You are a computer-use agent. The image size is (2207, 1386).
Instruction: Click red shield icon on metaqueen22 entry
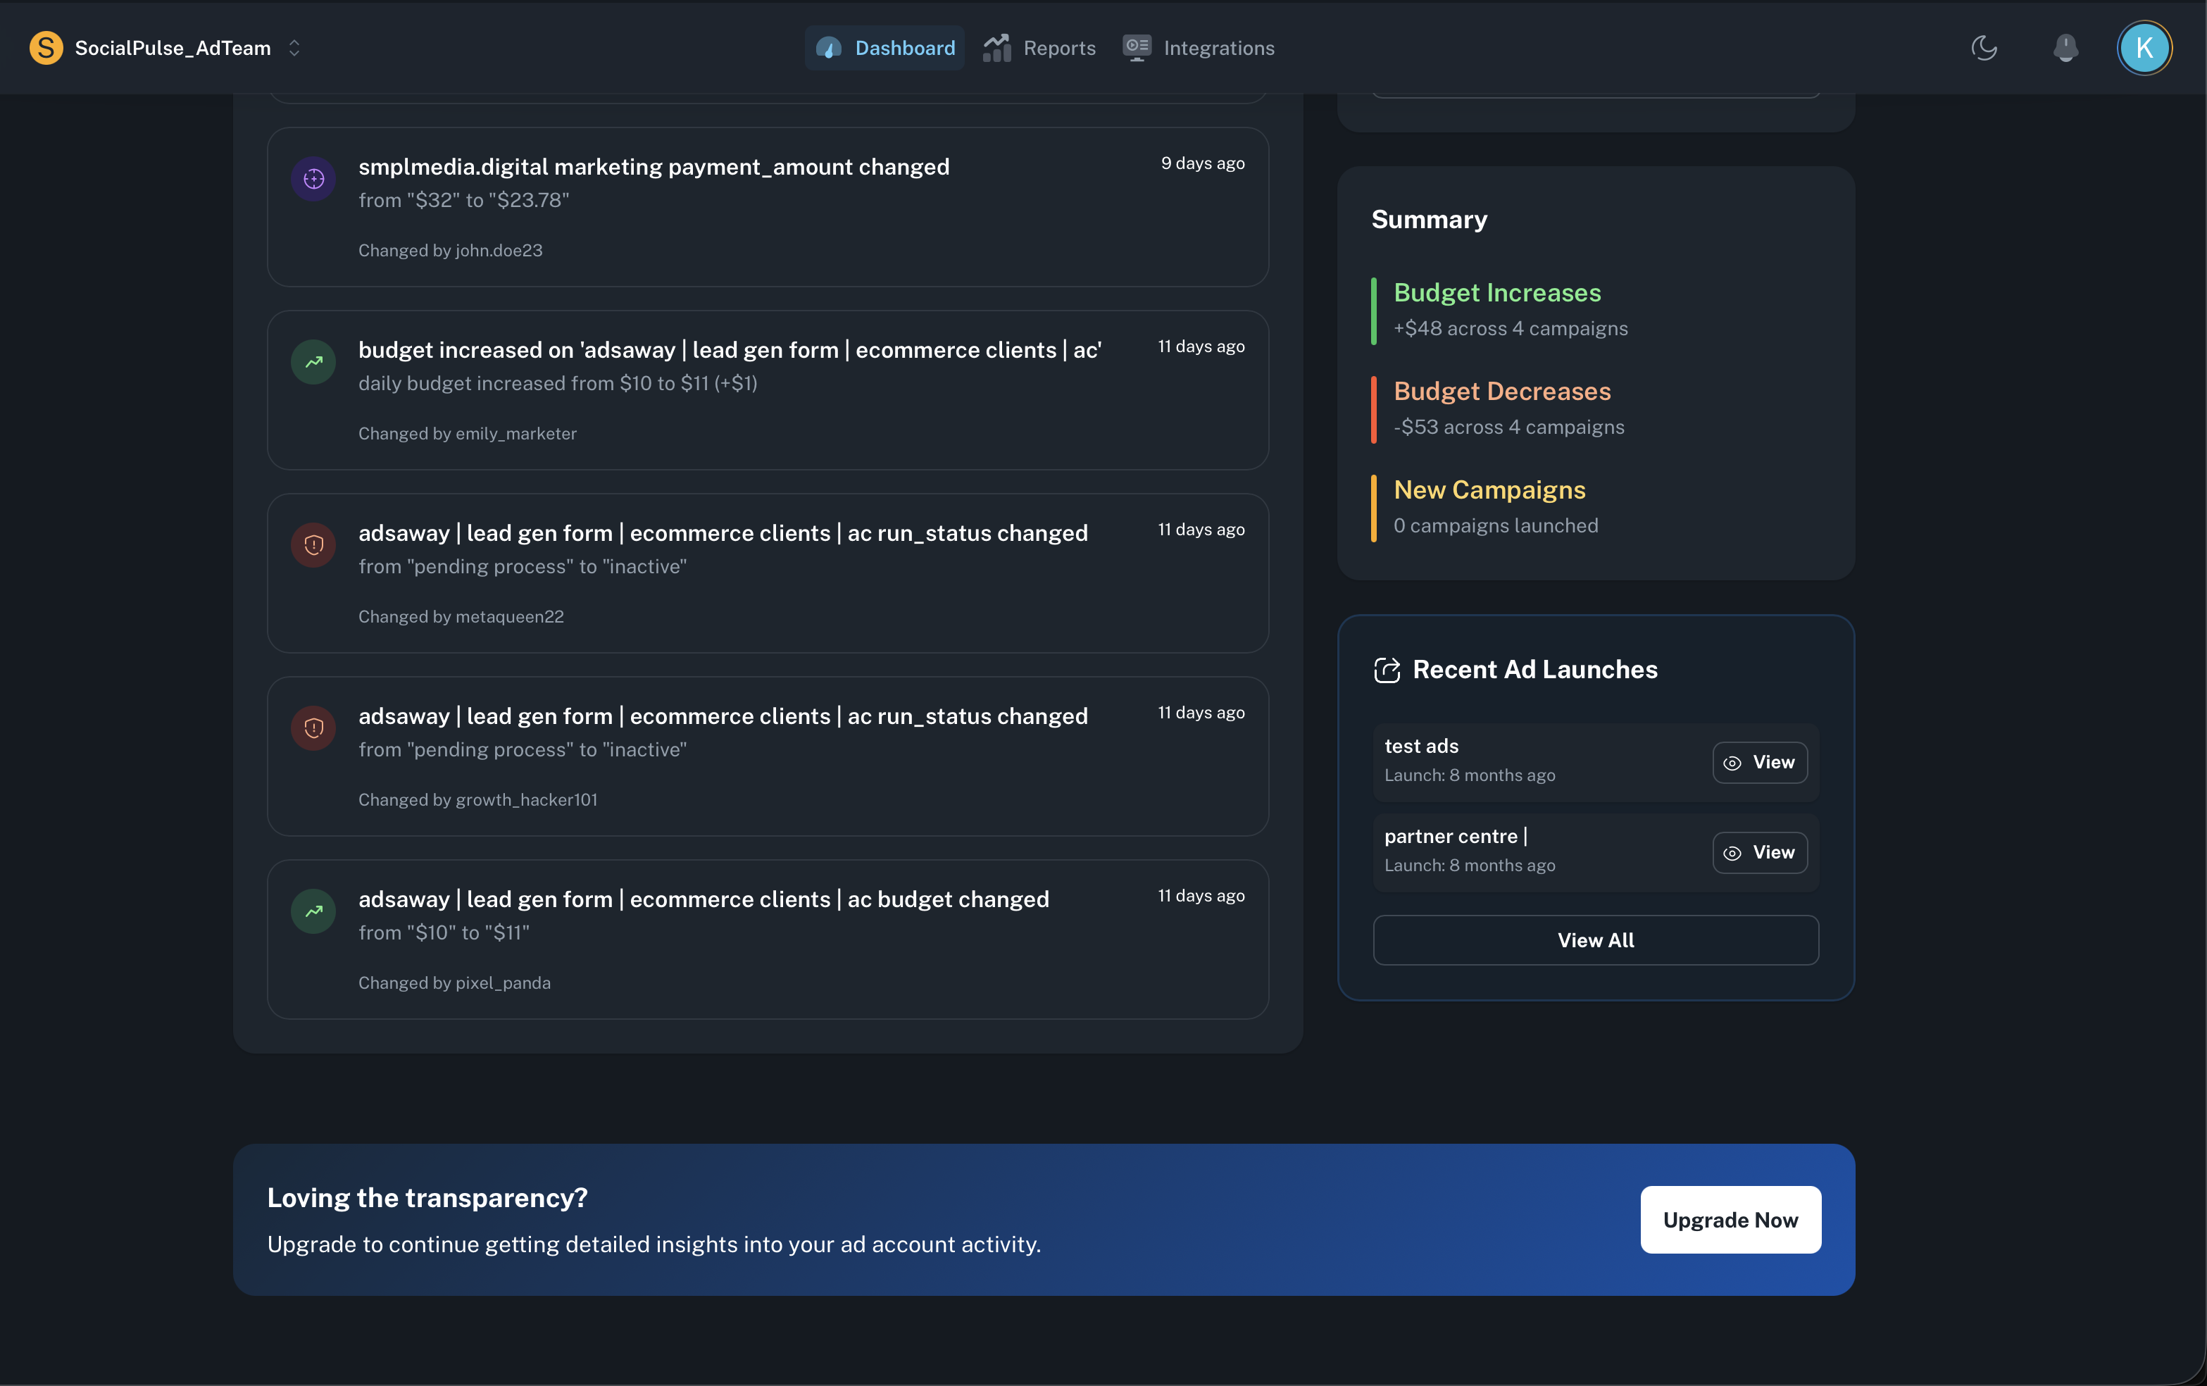click(313, 545)
